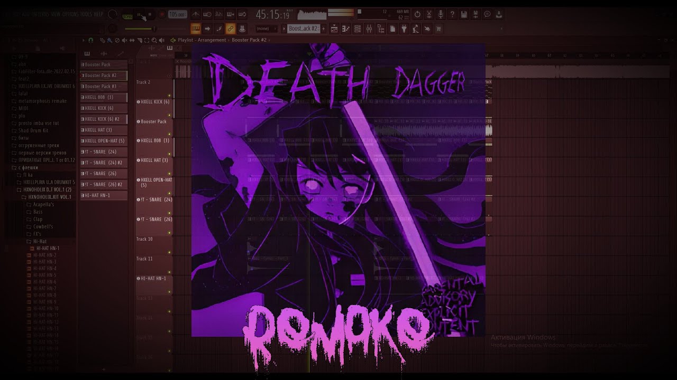
Task: Mute the HXELL 808 (3) playlist track
Action: (x=169, y=154)
